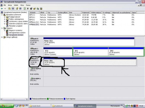
Task: Select Zarządzanie dyskami in the tree
Action: tap(16, 35)
